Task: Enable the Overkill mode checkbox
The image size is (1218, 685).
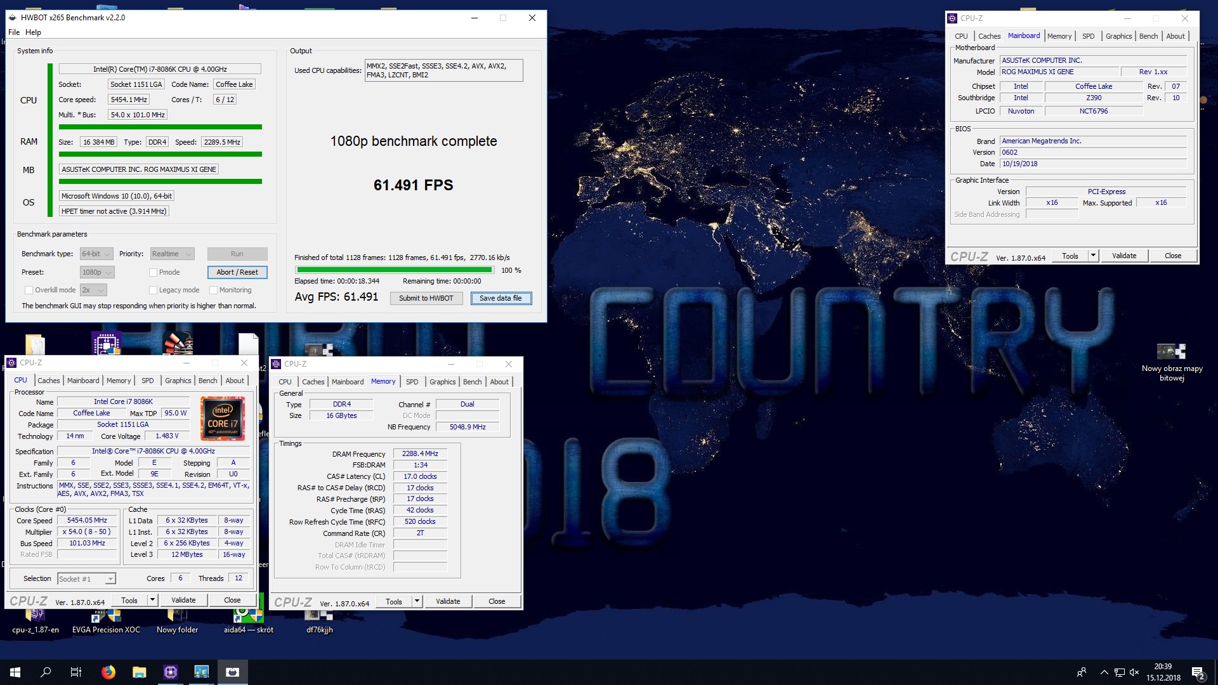Action: [x=29, y=290]
